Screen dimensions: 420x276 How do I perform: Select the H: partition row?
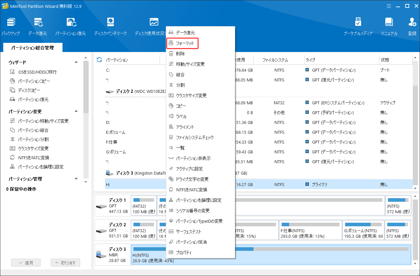(258, 184)
